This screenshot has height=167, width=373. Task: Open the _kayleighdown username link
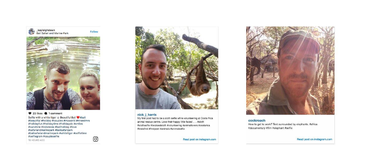click(x=46, y=30)
